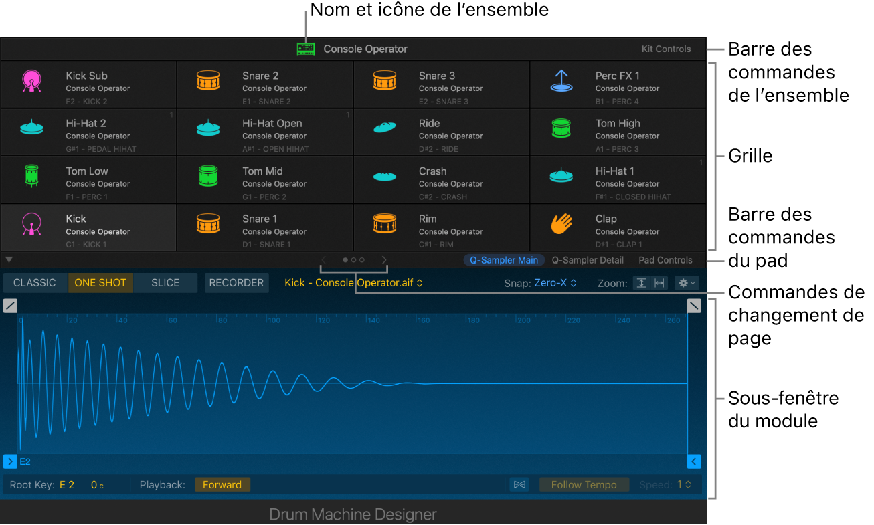
Task: Toggle Follow Tempo
Action: click(x=584, y=484)
